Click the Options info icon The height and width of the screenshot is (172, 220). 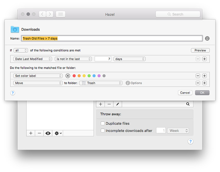coord(128,83)
